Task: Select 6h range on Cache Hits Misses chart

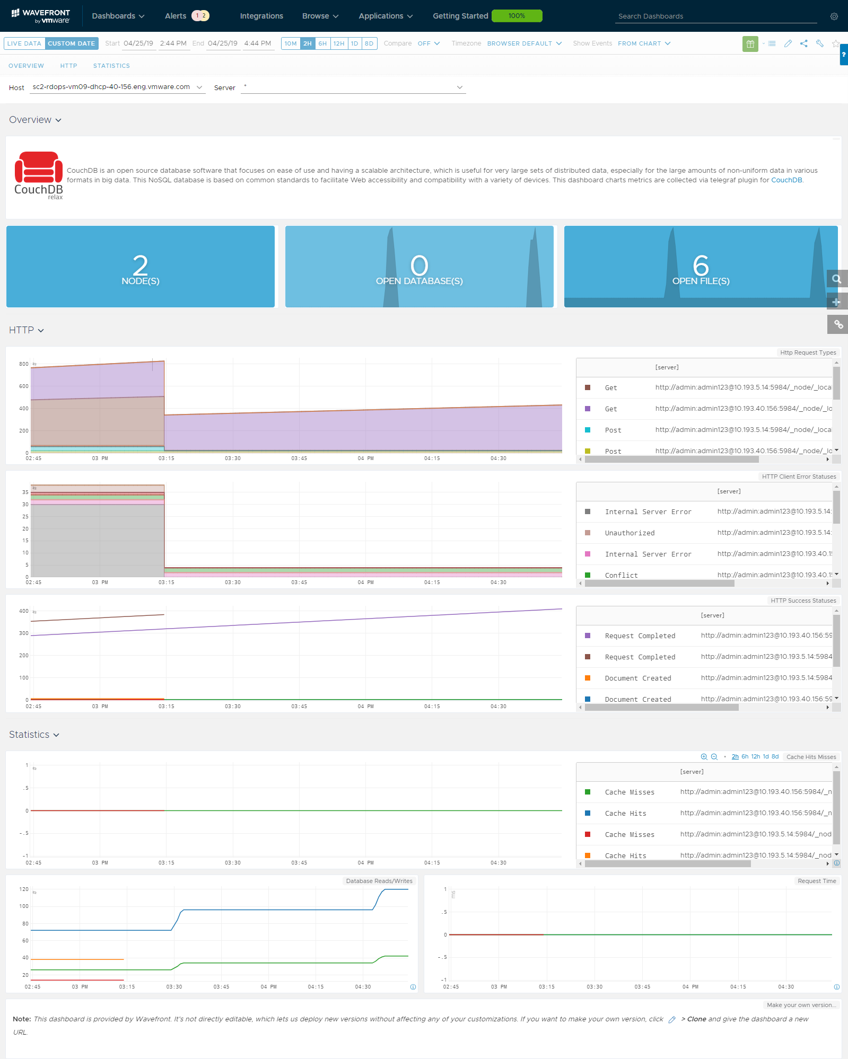Action: [x=745, y=757]
